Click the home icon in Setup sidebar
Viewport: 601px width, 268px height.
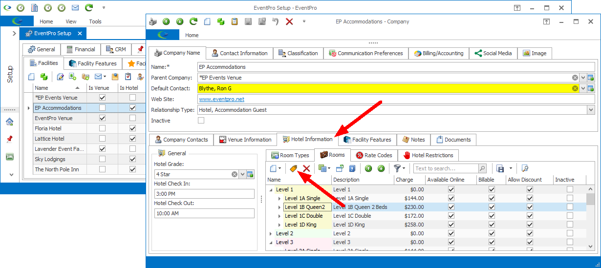coord(9,122)
